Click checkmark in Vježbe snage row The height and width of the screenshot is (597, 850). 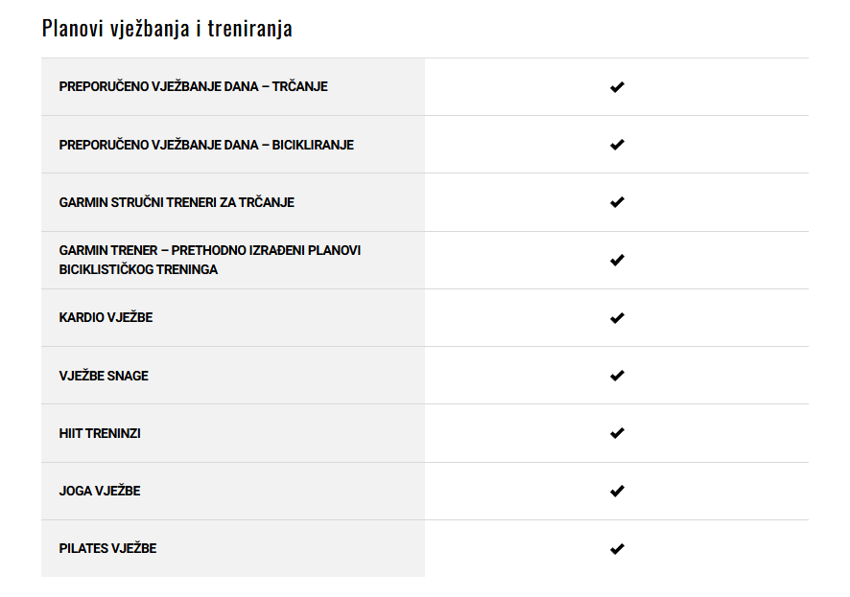617,375
